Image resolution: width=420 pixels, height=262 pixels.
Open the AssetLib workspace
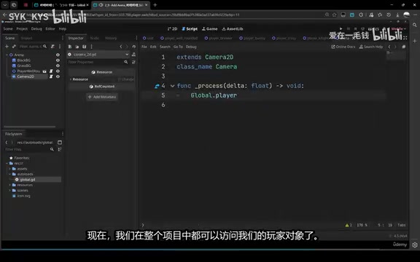click(x=233, y=29)
